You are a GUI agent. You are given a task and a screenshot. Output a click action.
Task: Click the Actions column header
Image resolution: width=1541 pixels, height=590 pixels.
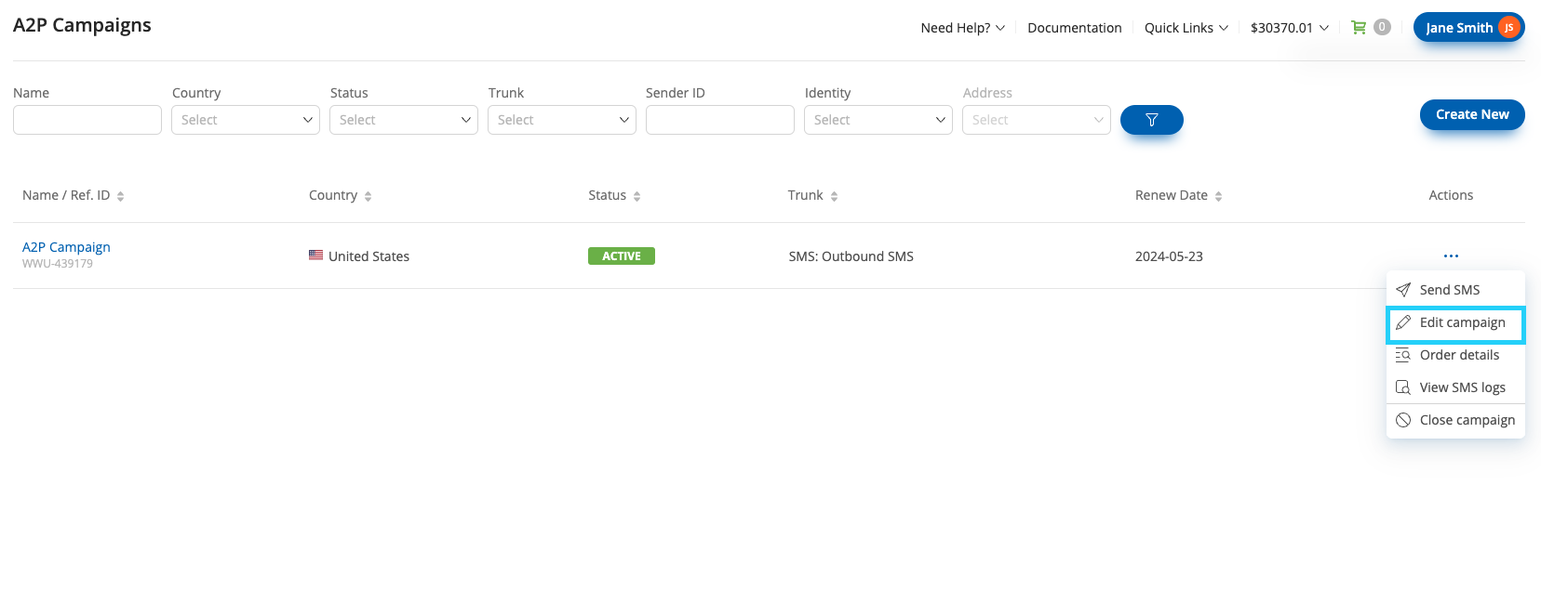pos(1451,195)
